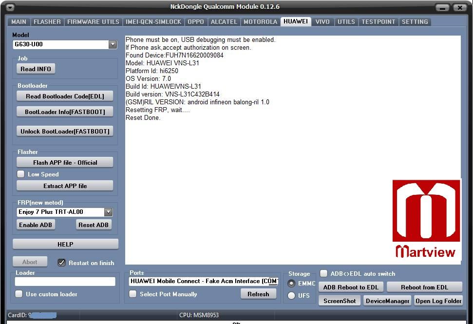This screenshot has width=473, height=324.
Task: Open the FLASHER tab
Action: coord(47,22)
